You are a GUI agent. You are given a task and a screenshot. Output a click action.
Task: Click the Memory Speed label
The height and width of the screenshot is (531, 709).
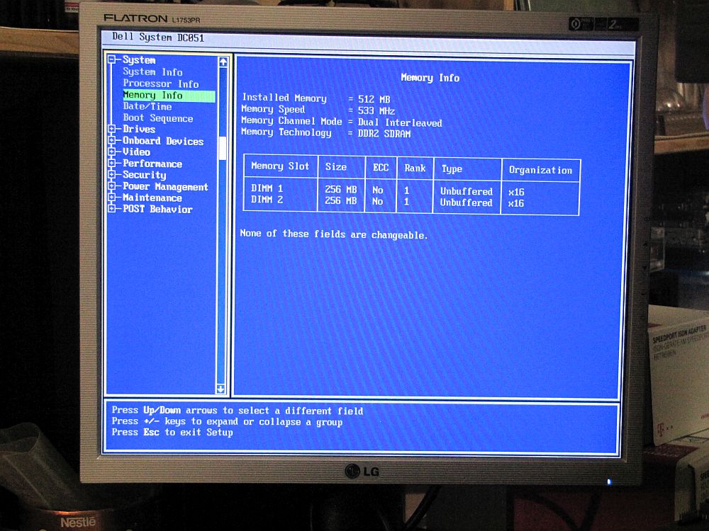(x=273, y=109)
